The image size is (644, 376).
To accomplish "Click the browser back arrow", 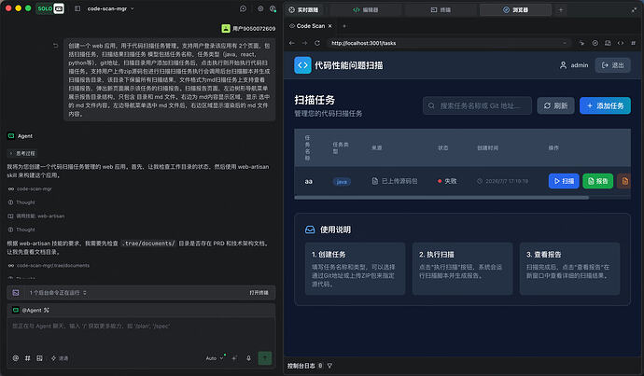I will [291, 43].
